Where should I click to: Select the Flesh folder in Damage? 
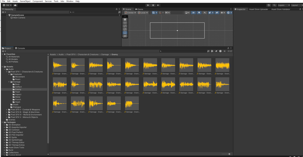[x=17, y=92]
